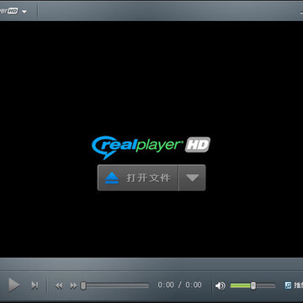
Task: Click the next track icon
Action: (x=35, y=285)
